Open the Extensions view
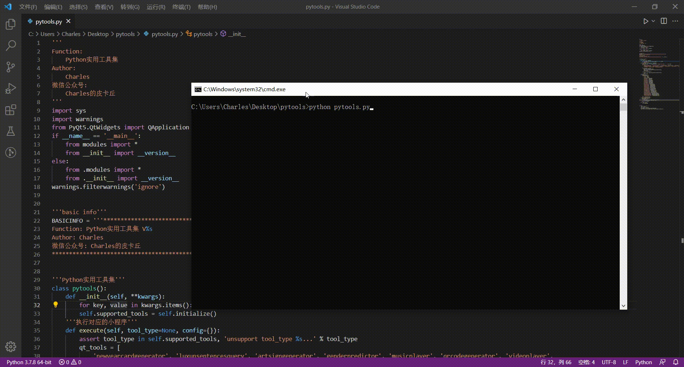 coord(11,110)
